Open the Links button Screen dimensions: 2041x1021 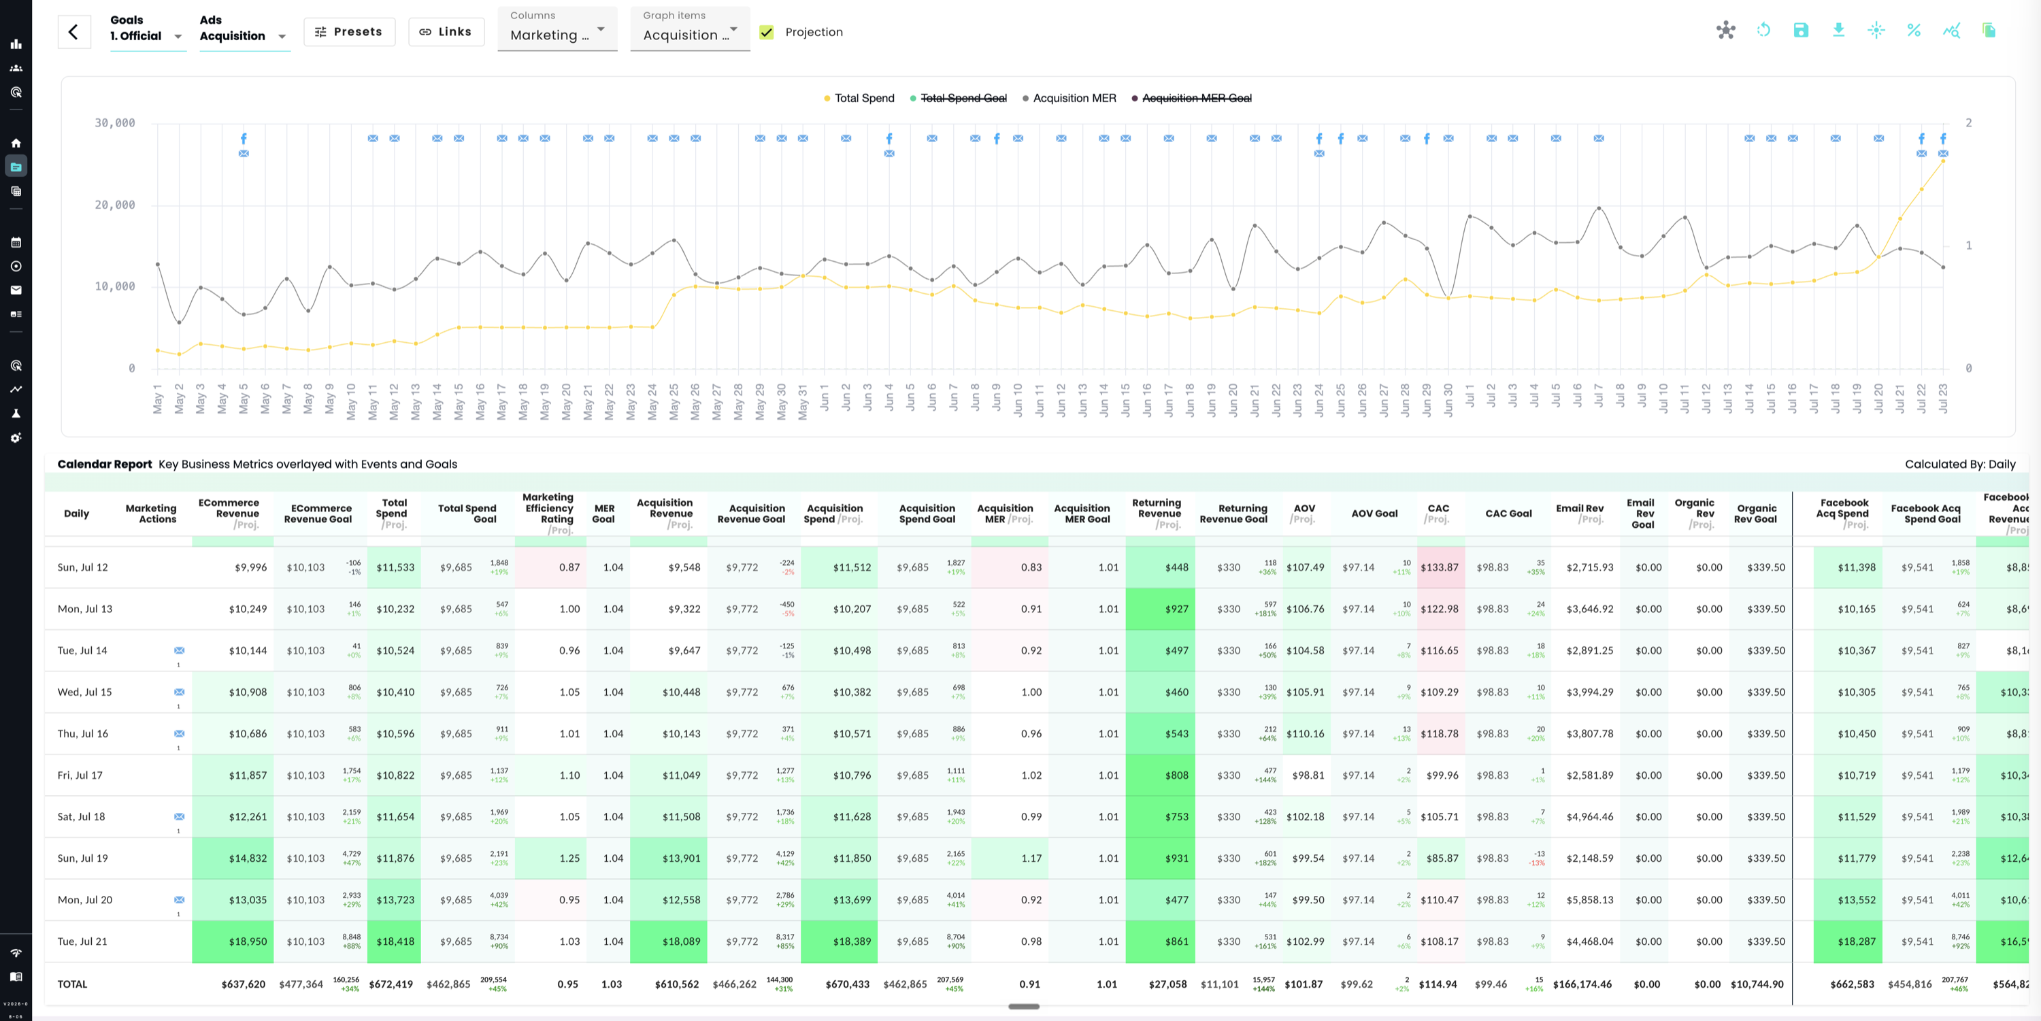point(446,32)
